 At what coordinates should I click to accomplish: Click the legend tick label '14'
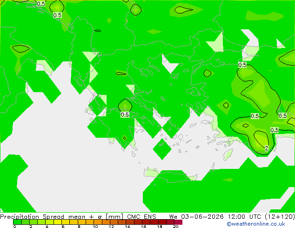pyautogui.click(x=127, y=227)
